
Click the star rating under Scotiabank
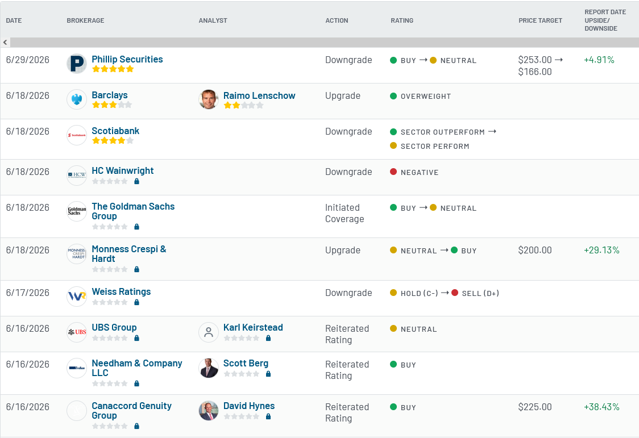[x=113, y=140]
